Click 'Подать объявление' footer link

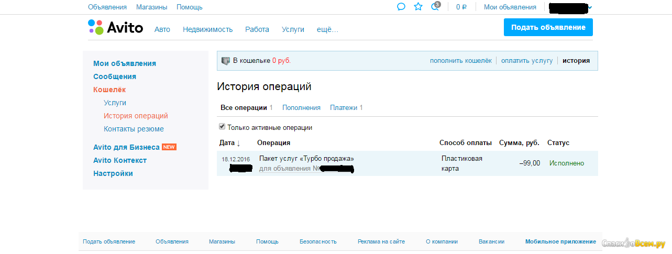(109, 241)
